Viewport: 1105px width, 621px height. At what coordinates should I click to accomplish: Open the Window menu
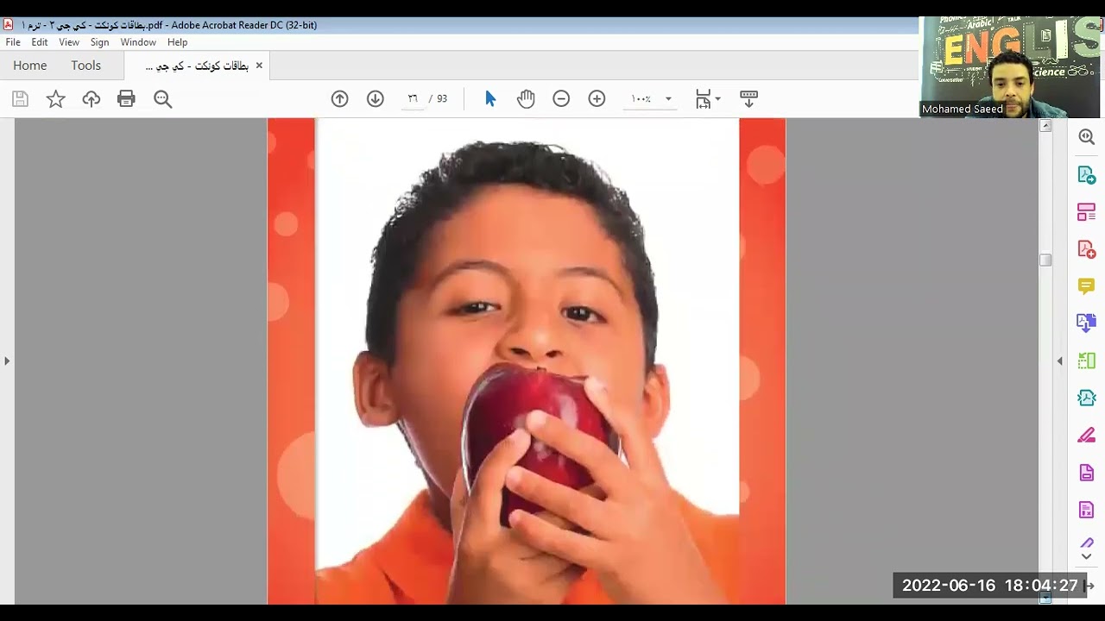(138, 42)
